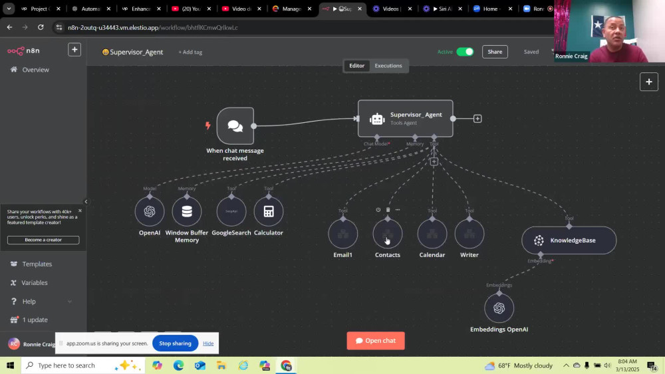Open the Windows Start menu
665x374 pixels.
coord(10,365)
